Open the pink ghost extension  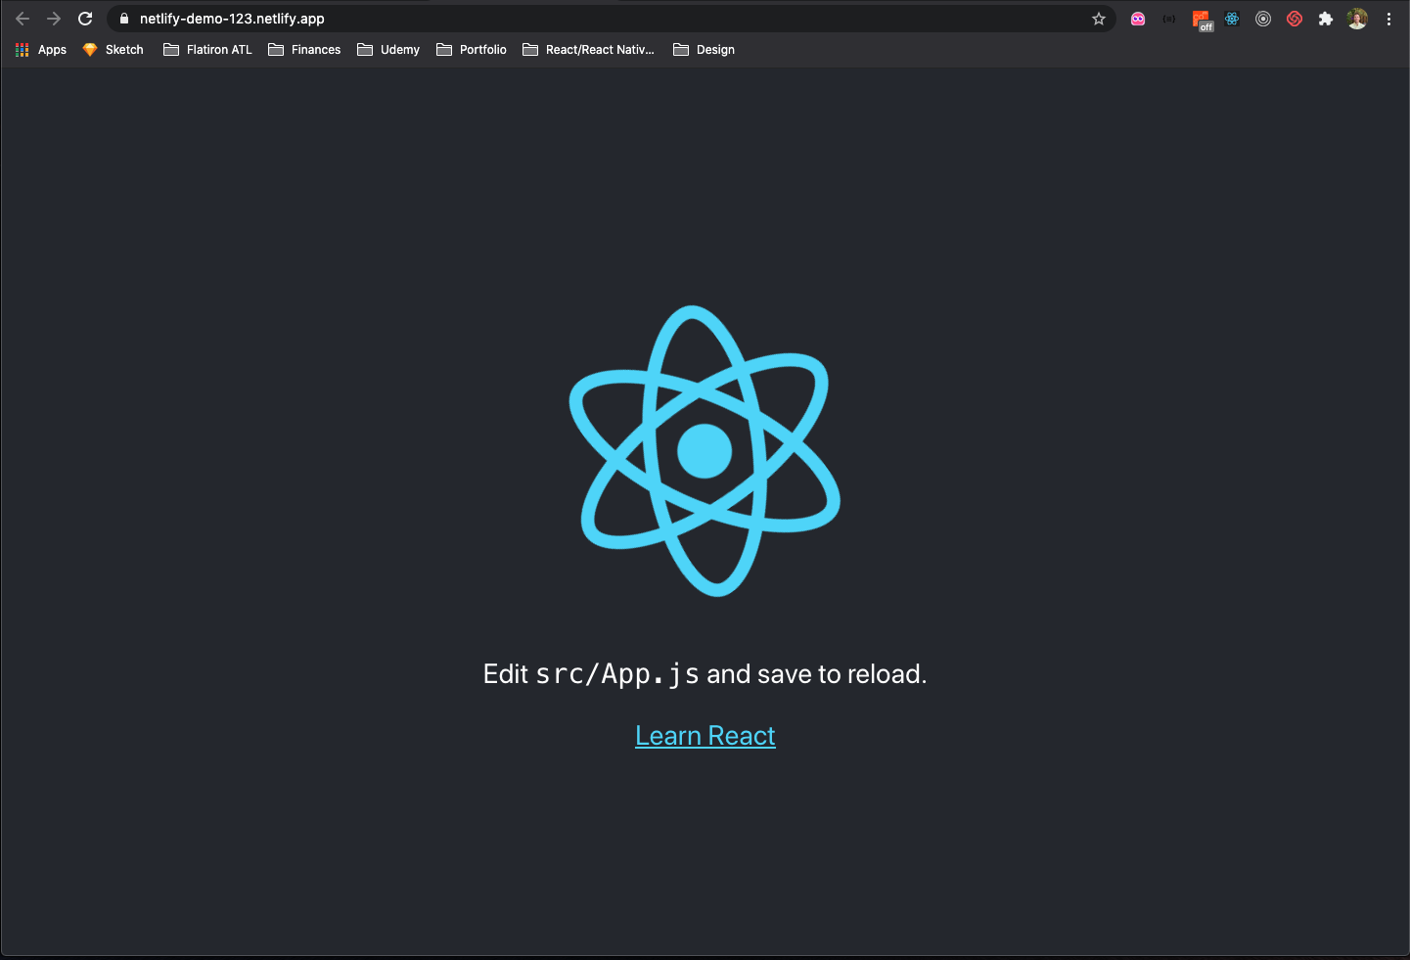click(1138, 19)
